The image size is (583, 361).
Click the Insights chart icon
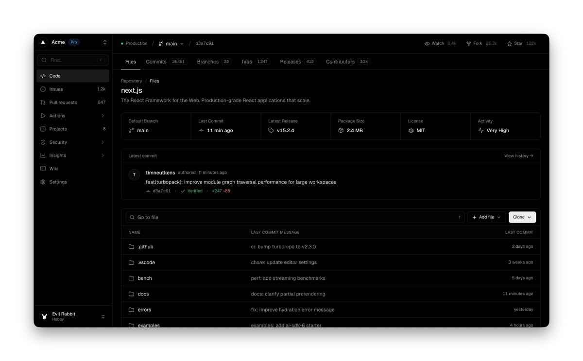(43, 155)
